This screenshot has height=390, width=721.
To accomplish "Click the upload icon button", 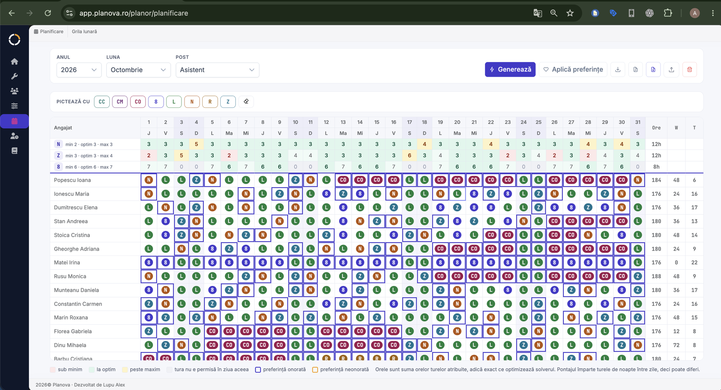I will [x=671, y=70].
